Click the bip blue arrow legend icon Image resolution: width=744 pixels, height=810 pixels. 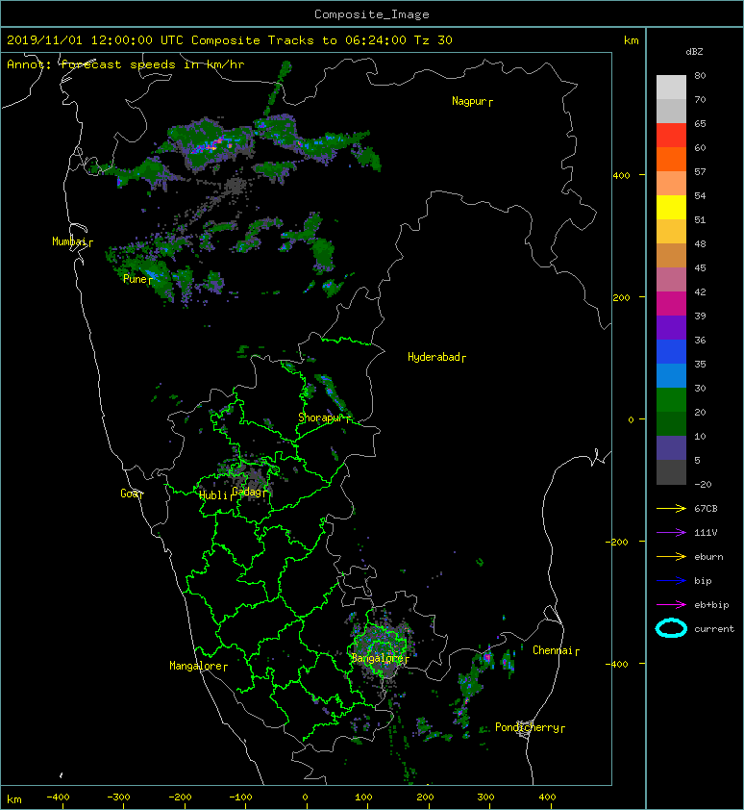click(671, 581)
